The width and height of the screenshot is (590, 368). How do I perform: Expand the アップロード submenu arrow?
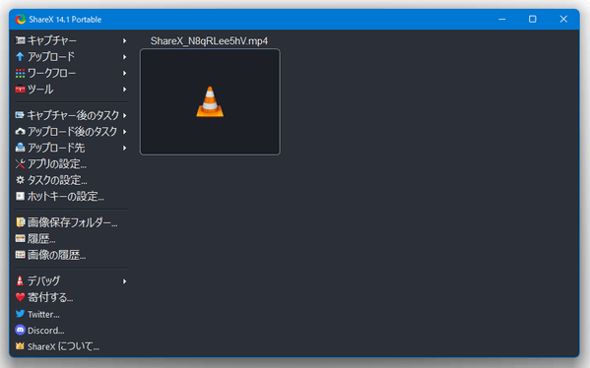tap(124, 57)
